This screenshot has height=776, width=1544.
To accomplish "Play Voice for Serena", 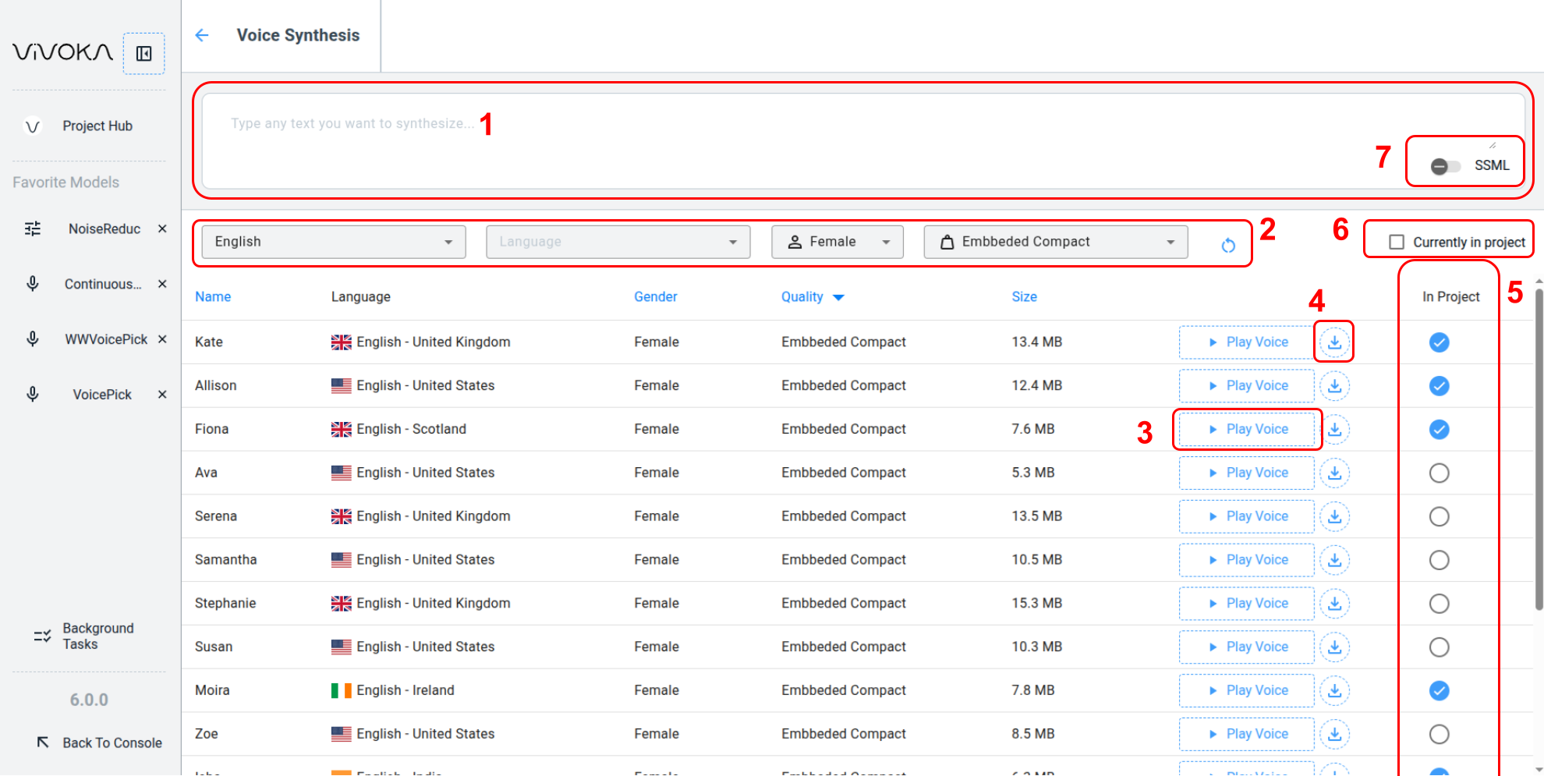I will click(1246, 516).
